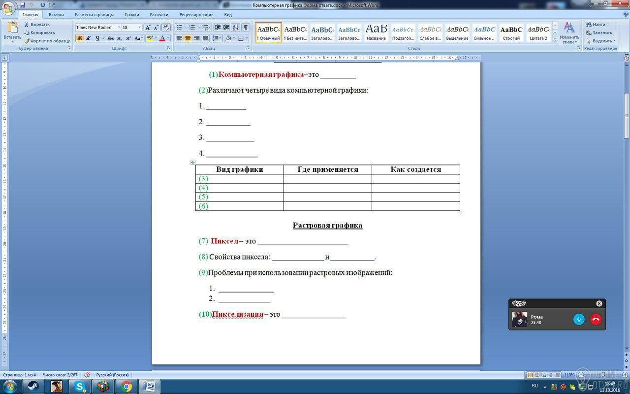Viewport: 630px width, 394px height.
Task: Open the font size 18 dropdown
Action: [139, 27]
